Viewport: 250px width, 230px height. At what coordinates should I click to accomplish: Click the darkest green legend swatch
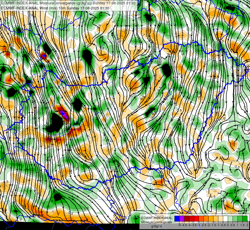[x=245, y=219]
